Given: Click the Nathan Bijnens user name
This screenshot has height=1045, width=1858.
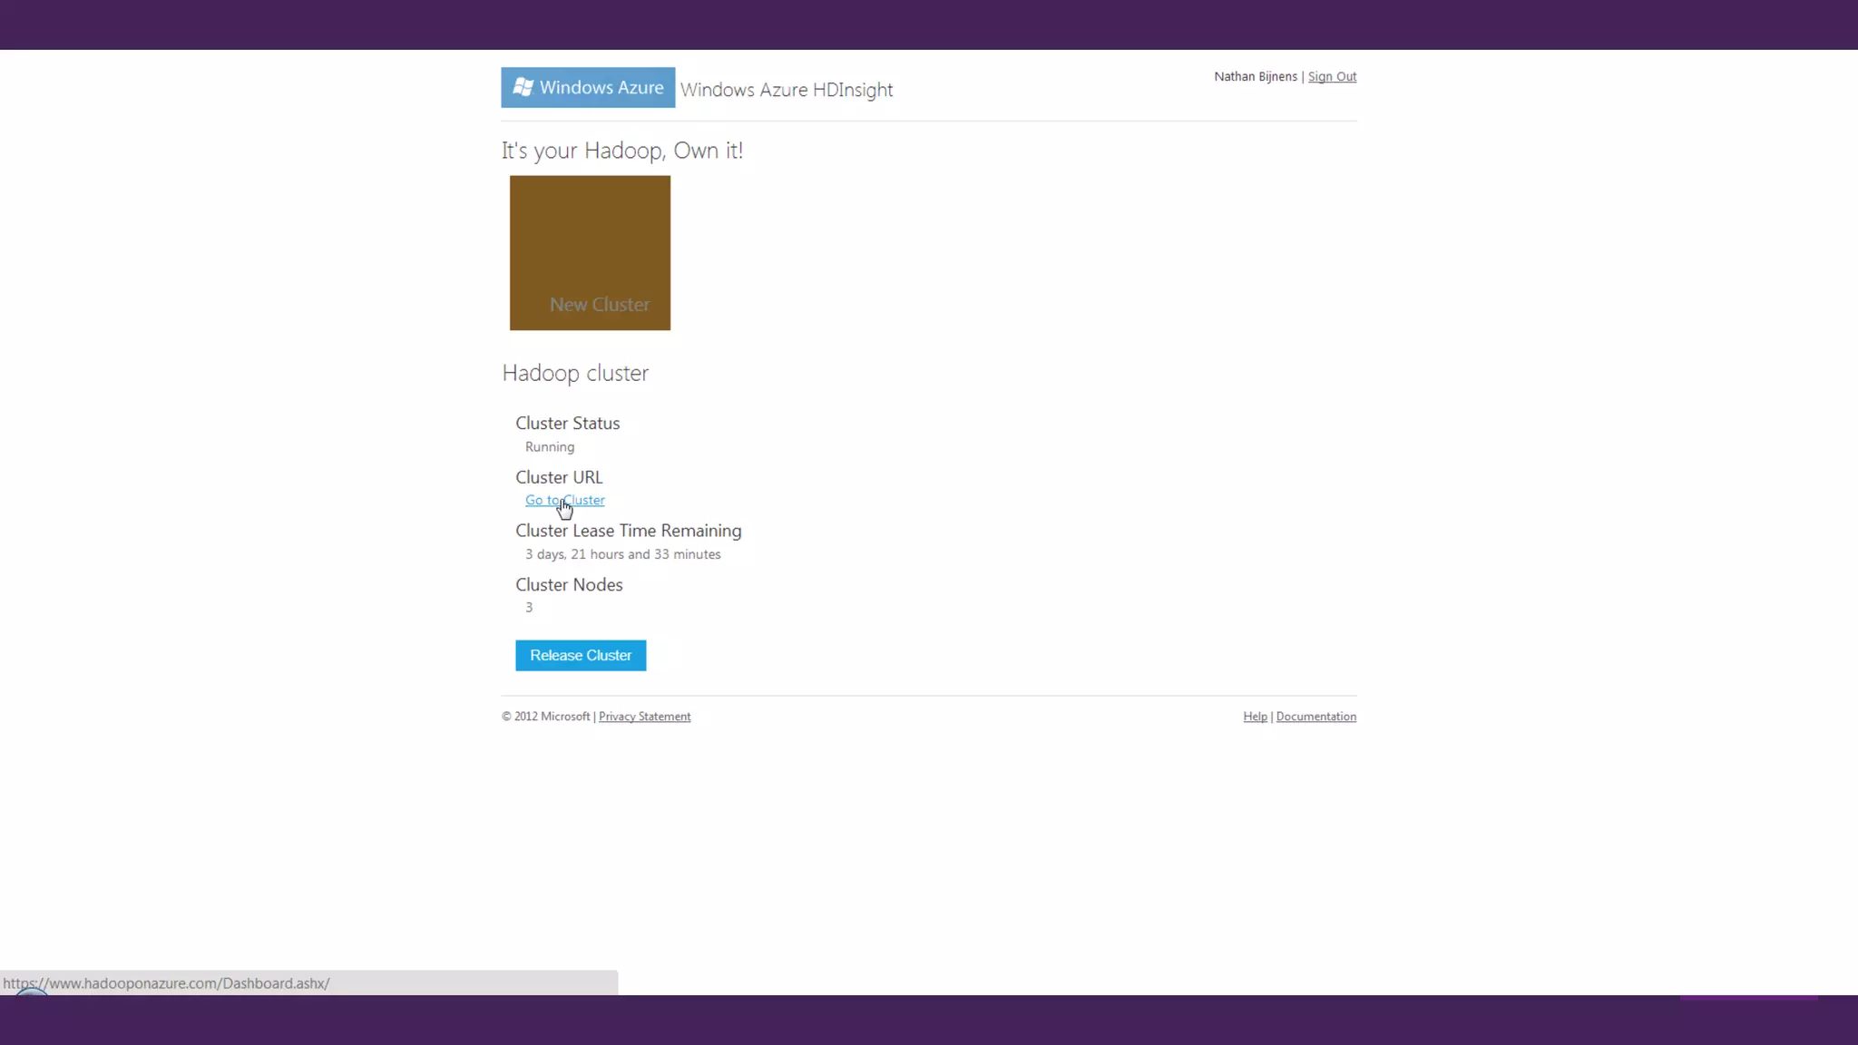Looking at the screenshot, I should coord(1255,76).
